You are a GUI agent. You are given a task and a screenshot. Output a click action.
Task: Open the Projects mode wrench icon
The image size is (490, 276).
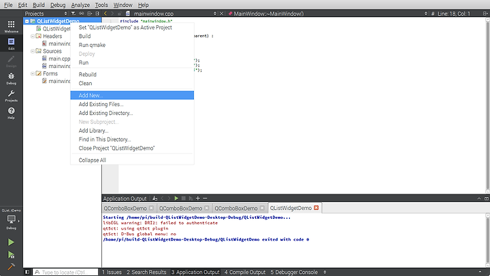[x=12, y=96]
